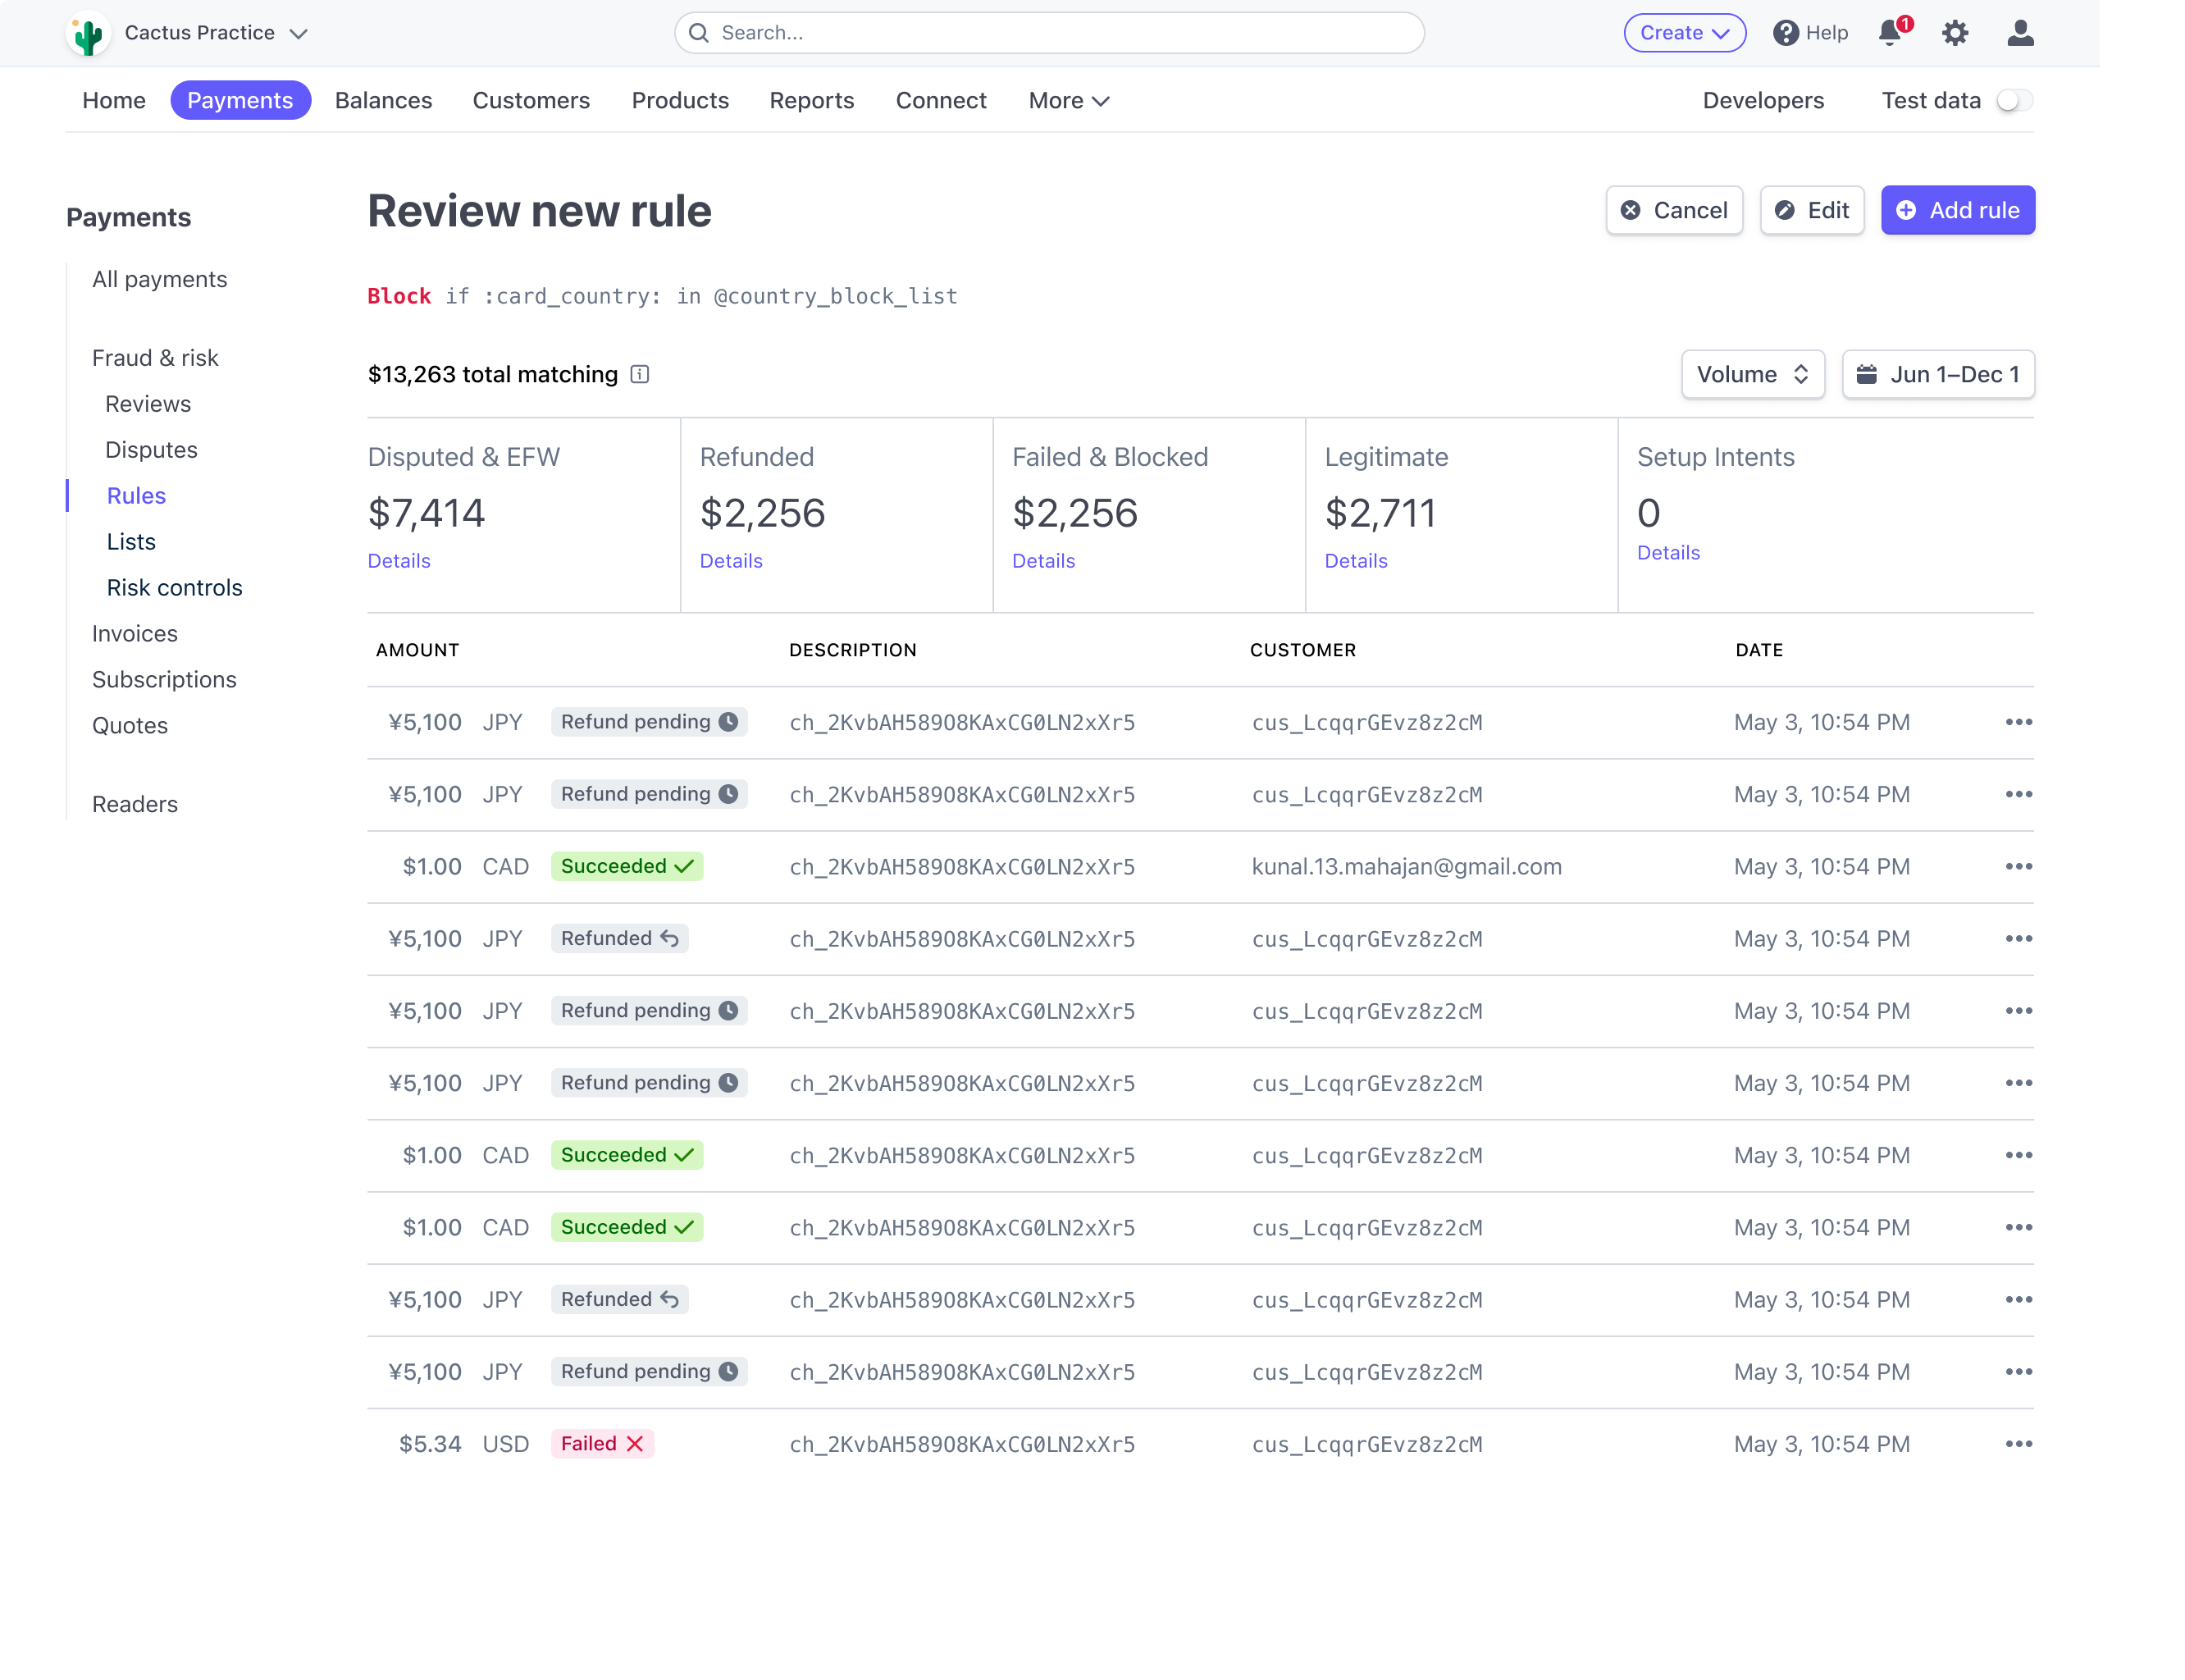This screenshot has height=1680, width=2185.
Task: Expand the Cactus Practice account switcher
Action: [298, 33]
